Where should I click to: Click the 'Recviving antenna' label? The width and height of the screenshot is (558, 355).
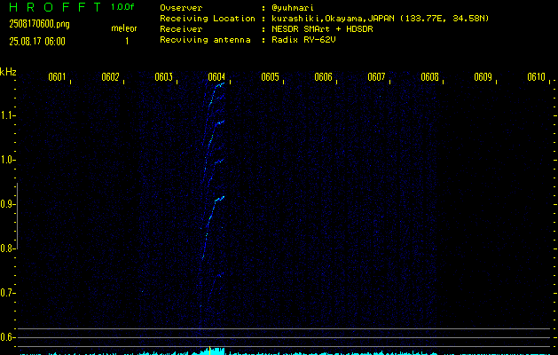point(205,40)
